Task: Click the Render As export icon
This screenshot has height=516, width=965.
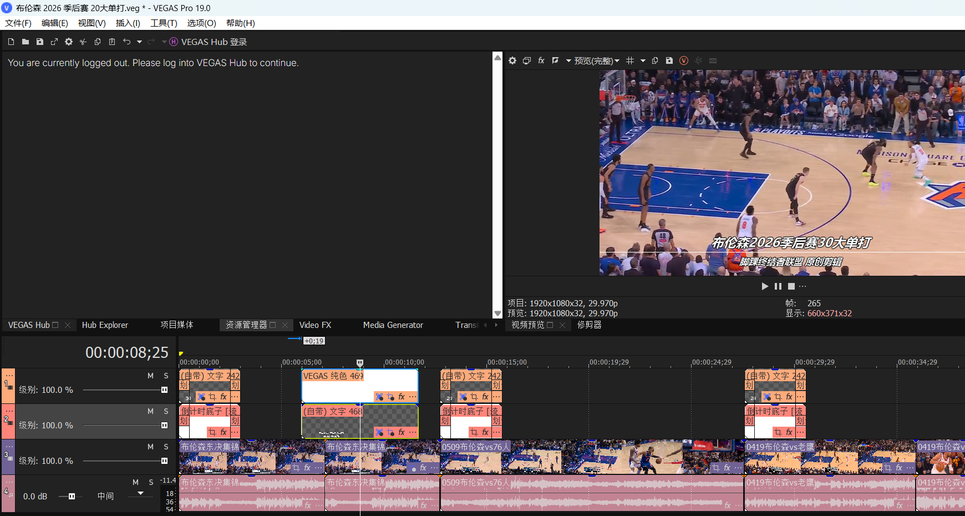Action: [54, 42]
